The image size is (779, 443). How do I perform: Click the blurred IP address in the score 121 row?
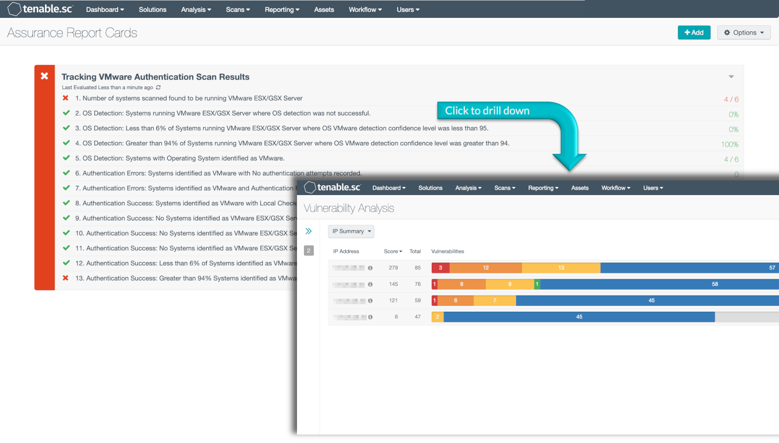tap(349, 300)
